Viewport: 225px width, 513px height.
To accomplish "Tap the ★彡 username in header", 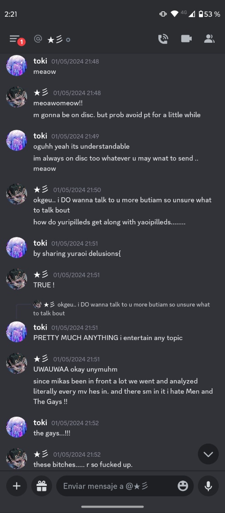I will pos(55,40).
